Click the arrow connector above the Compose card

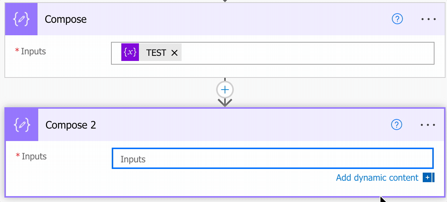coord(225,1)
